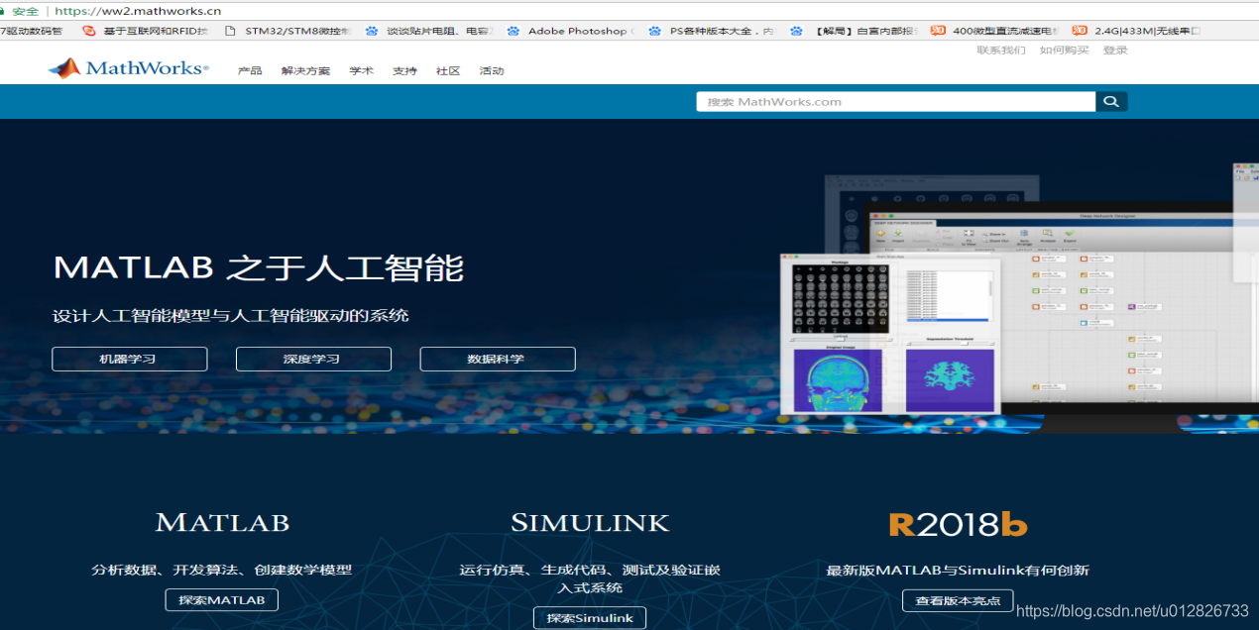Image resolution: width=1259 pixels, height=630 pixels.
Task: Click the 深度学习 button
Action: pyautogui.click(x=313, y=359)
